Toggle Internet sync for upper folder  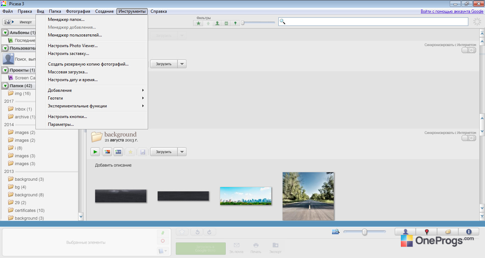click(469, 50)
